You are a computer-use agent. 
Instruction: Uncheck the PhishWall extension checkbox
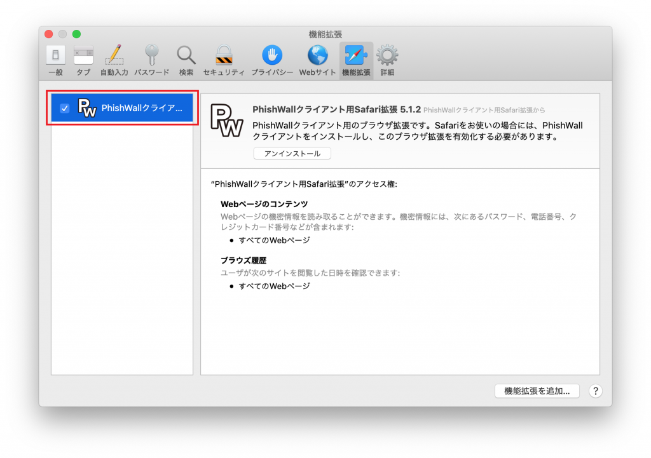point(64,108)
